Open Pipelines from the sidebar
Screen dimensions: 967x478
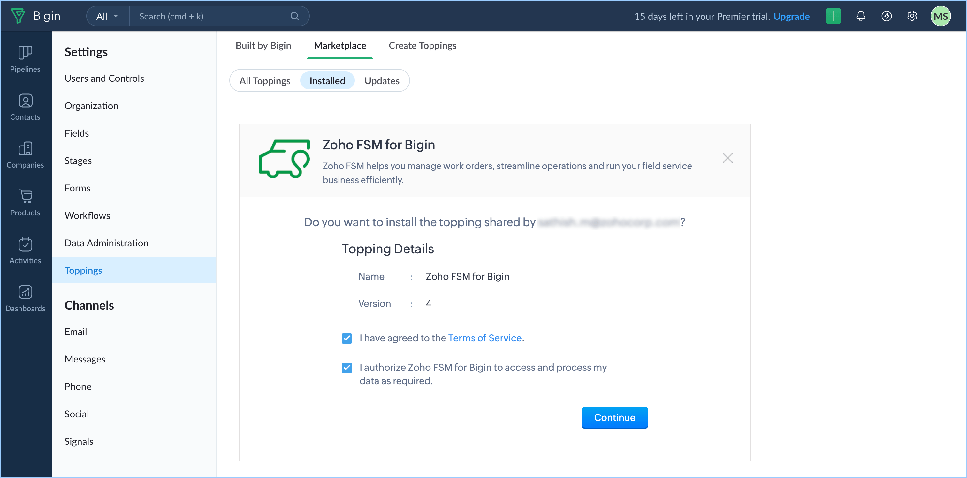(x=25, y=59)
